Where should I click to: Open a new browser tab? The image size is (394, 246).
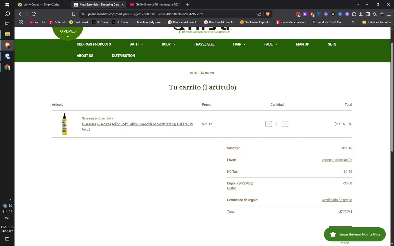pos(187,4)
